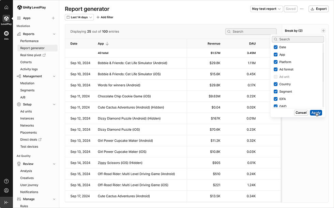Open the Last 14 days date dropdown
Viewport: 334px width, 208px height.
pos(79,17)
